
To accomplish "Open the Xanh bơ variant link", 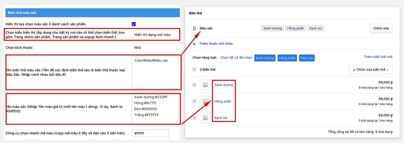I will coord(221,118).
